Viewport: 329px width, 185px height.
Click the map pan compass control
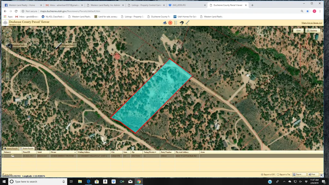pyautogui.click(x=8, y=32)
